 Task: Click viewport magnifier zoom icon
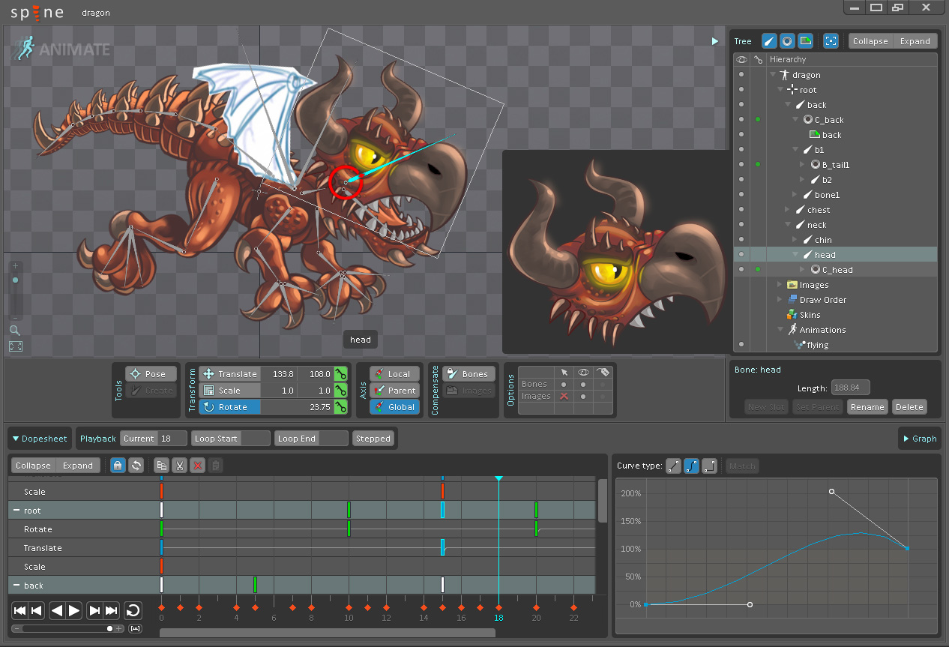tap(15, 330)
